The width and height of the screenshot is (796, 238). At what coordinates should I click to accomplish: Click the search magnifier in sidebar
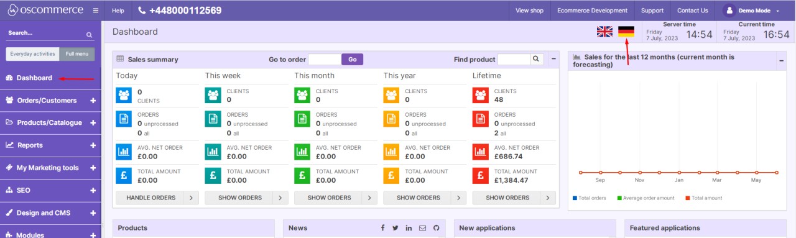click(89, 35)
